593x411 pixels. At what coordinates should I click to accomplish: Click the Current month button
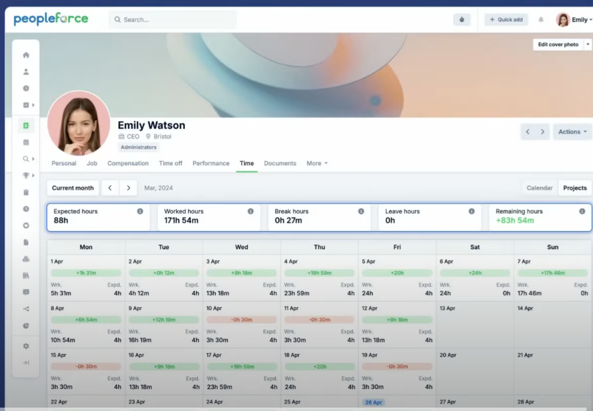pos(73,188)
